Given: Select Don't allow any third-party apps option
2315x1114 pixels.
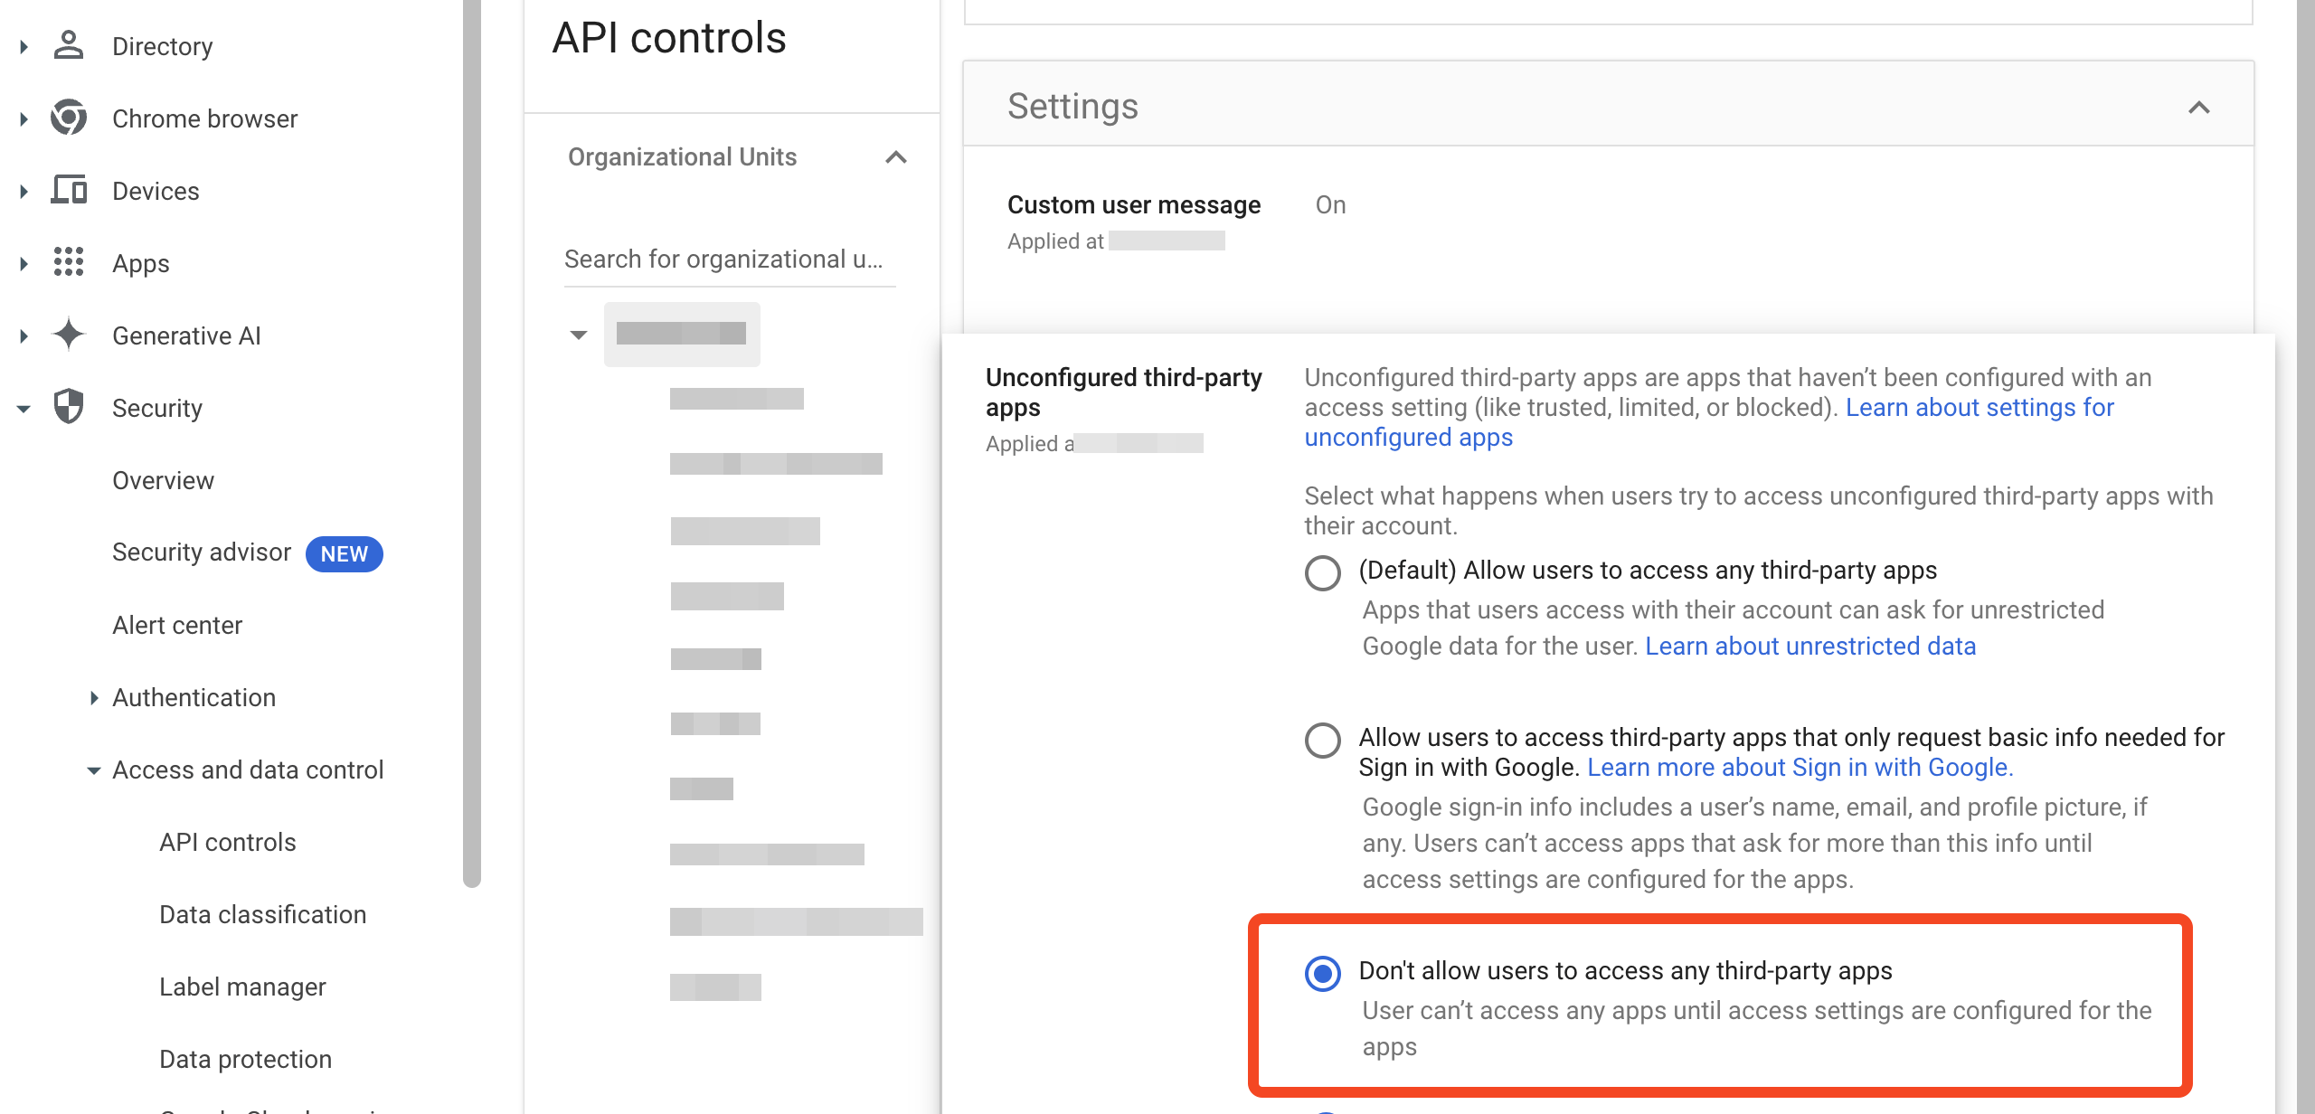Looking at the screenshot, I should (x=1322, y=973).
